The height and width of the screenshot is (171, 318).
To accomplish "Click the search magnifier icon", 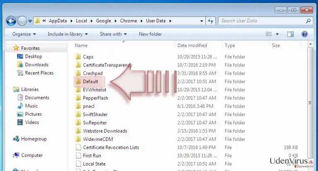I will (308, 21).
